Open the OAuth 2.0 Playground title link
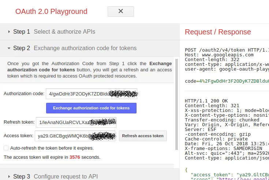Screen dimensions: 269x180 click(x=51, y=11)
